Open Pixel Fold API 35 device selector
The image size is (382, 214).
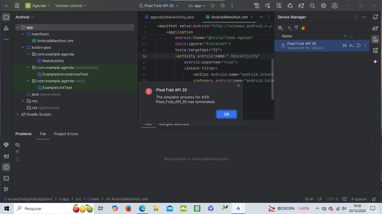click(x=160, y=6)
